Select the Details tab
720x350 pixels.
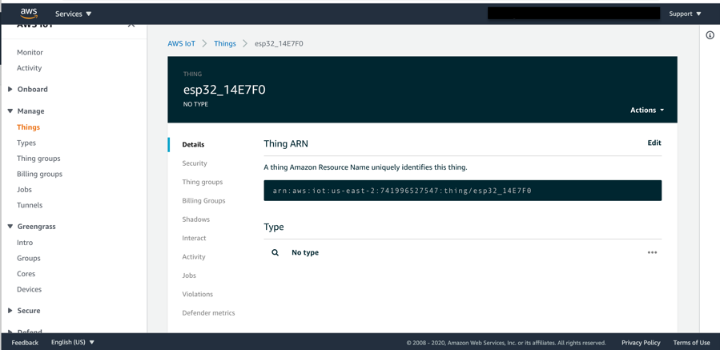[x=193, y=144]
